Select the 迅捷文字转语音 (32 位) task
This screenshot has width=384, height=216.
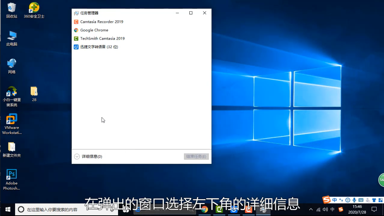pos(99,47)
